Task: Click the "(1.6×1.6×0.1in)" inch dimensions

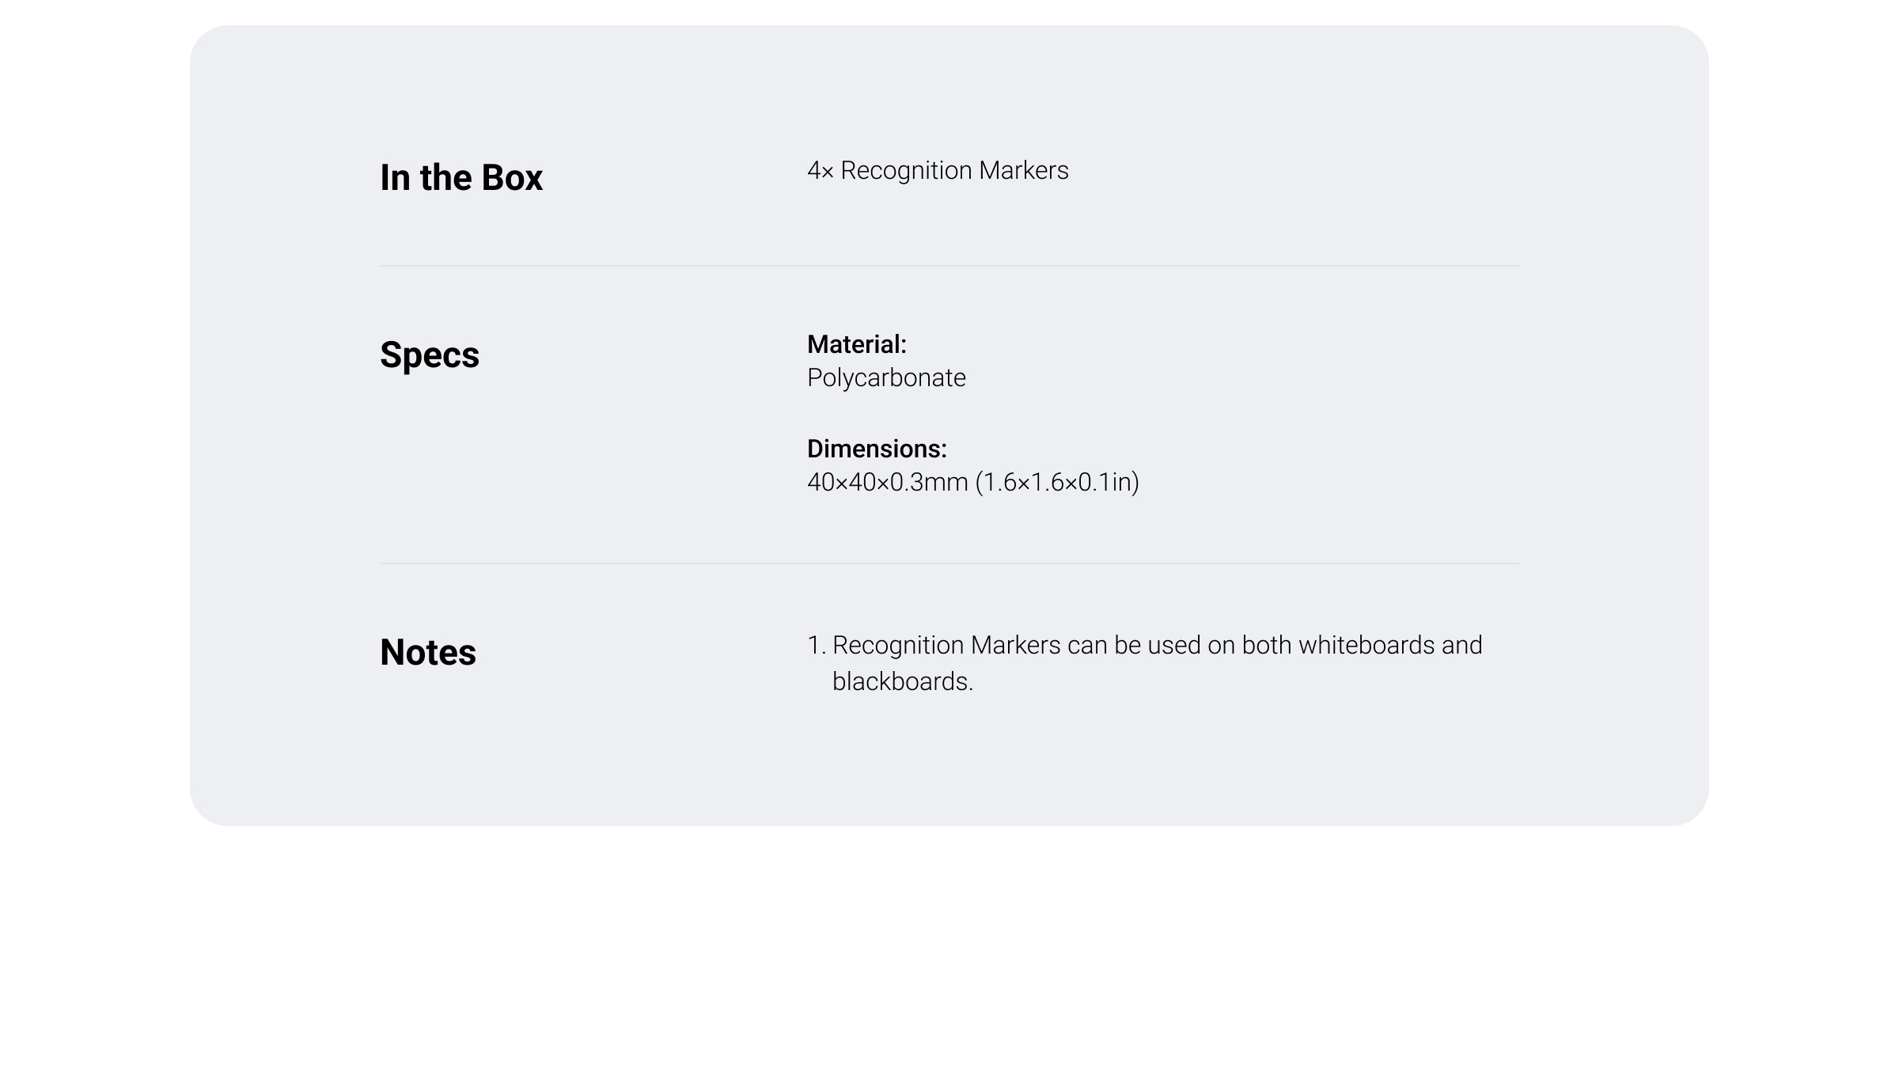Action: pos(1057,482)
